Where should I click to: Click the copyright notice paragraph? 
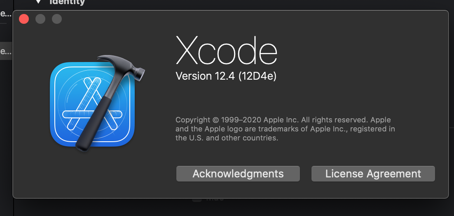(x=284, y=129)
